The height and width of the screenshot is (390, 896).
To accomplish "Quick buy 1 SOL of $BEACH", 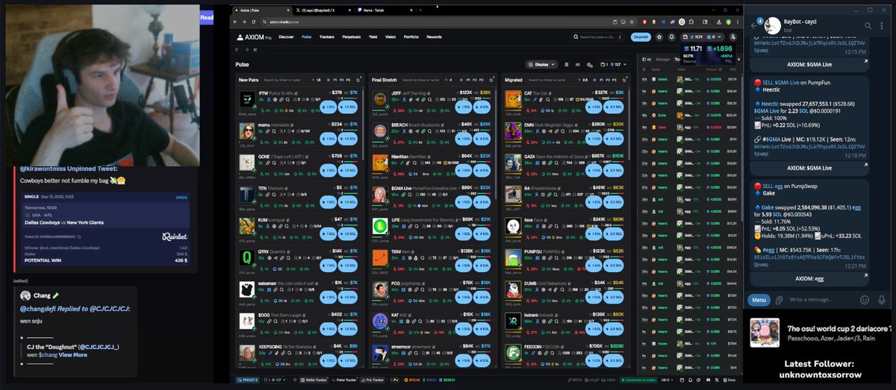I will (x=462, y=138).
